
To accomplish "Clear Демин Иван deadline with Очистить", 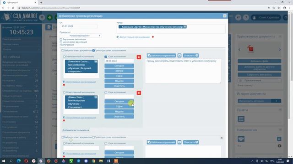I will (x=119, y=117).
